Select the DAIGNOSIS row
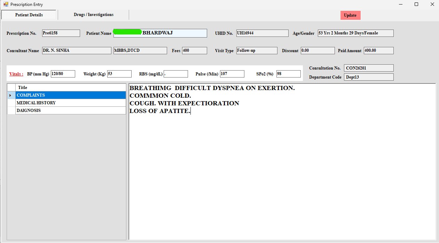The image size is (439, 243). [x=71, y=111]
